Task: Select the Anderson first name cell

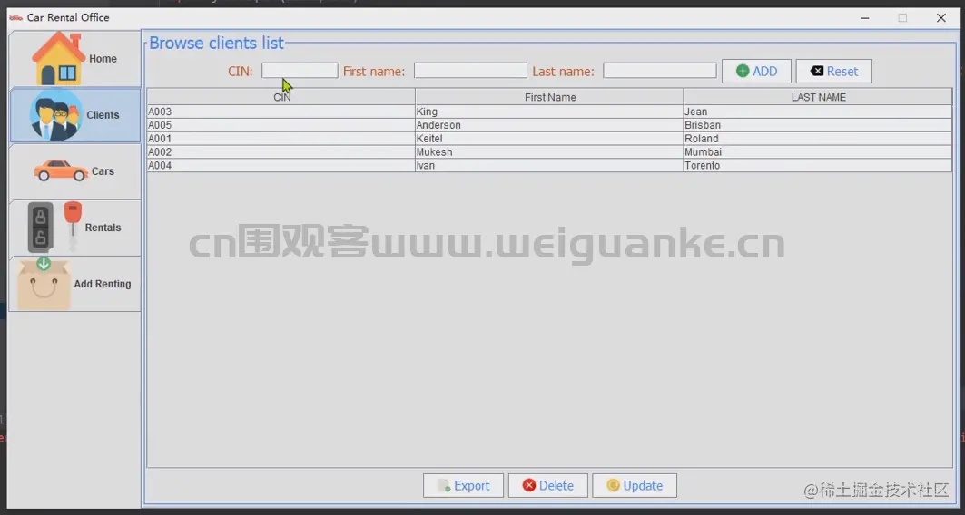Action: point(549,125)
